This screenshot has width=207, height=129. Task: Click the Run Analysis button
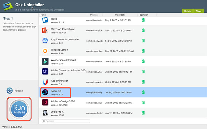[19, 109]
